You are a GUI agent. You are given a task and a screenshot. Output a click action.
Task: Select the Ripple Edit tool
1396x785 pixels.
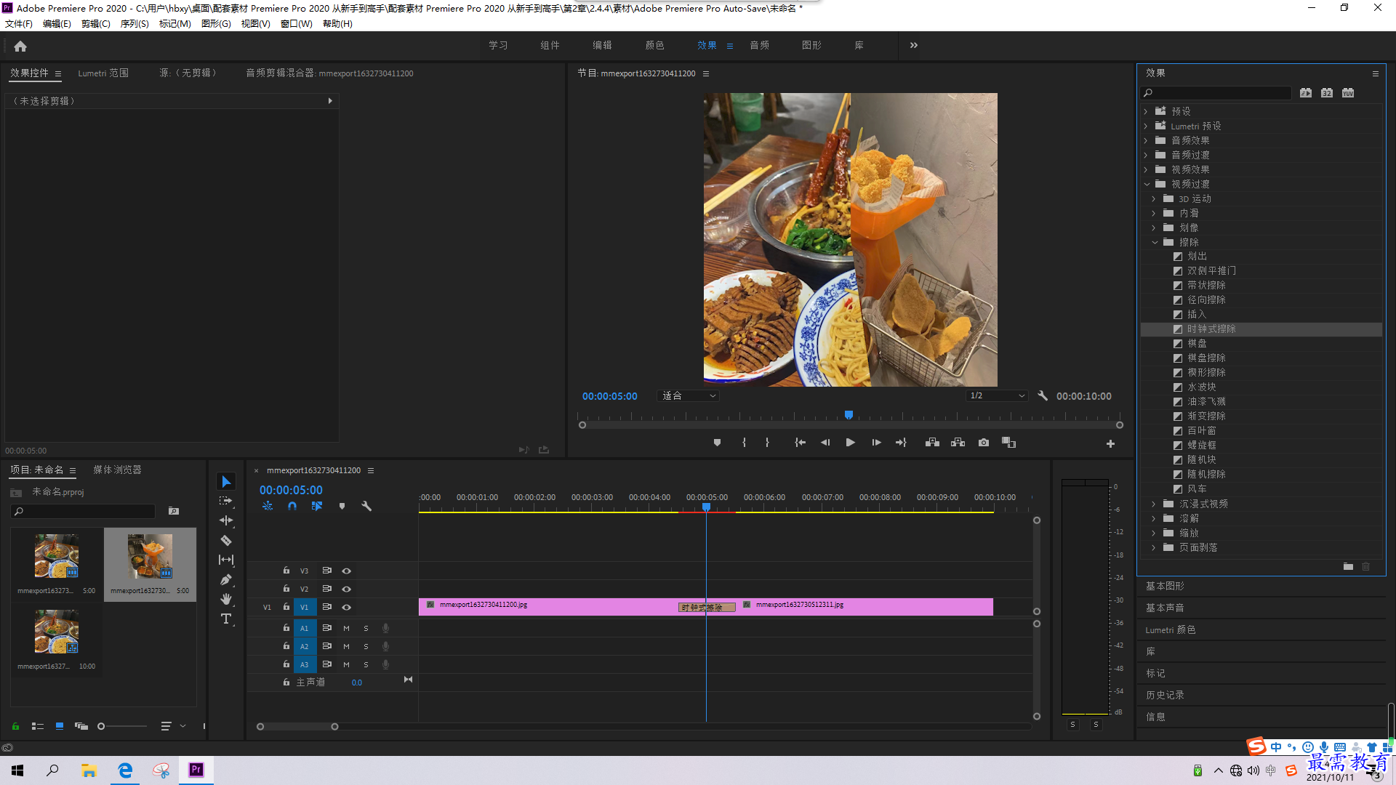226,520
